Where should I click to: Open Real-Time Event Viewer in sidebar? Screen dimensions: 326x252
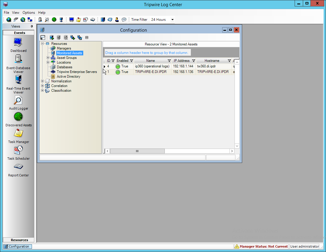(x=18, y=85)
